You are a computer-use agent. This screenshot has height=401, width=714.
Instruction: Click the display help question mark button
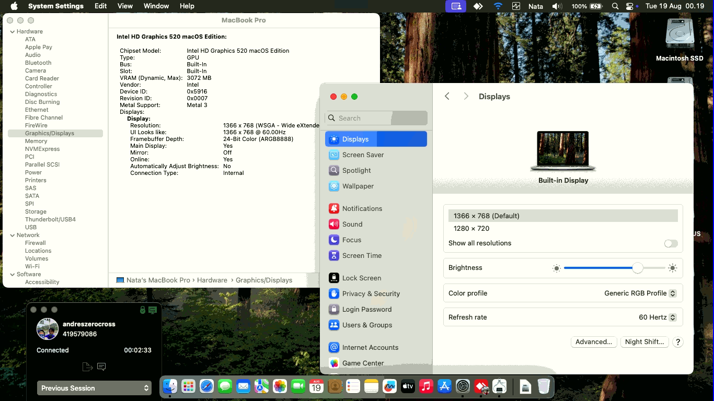coord(677,342)
